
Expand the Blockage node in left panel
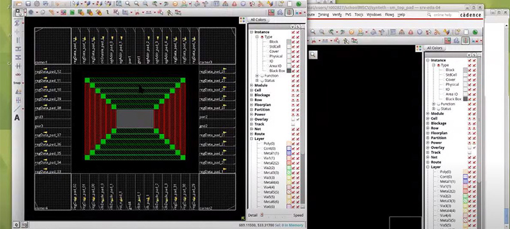(251, 95)
